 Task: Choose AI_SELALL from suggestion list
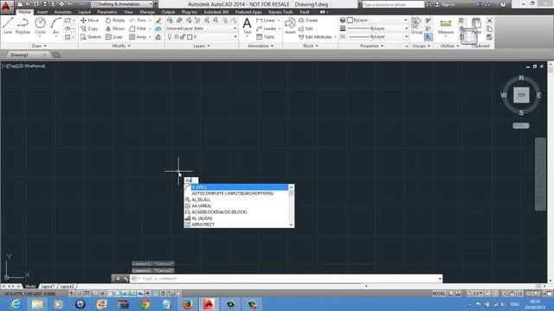(x=236, y=200)
